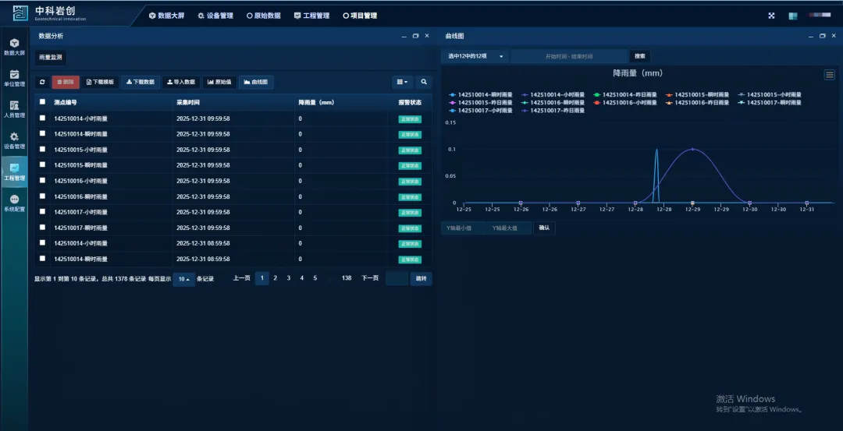Open 设备管理 in the top menu
This screenshot has height=431, width=843.
tap(215, 16)
